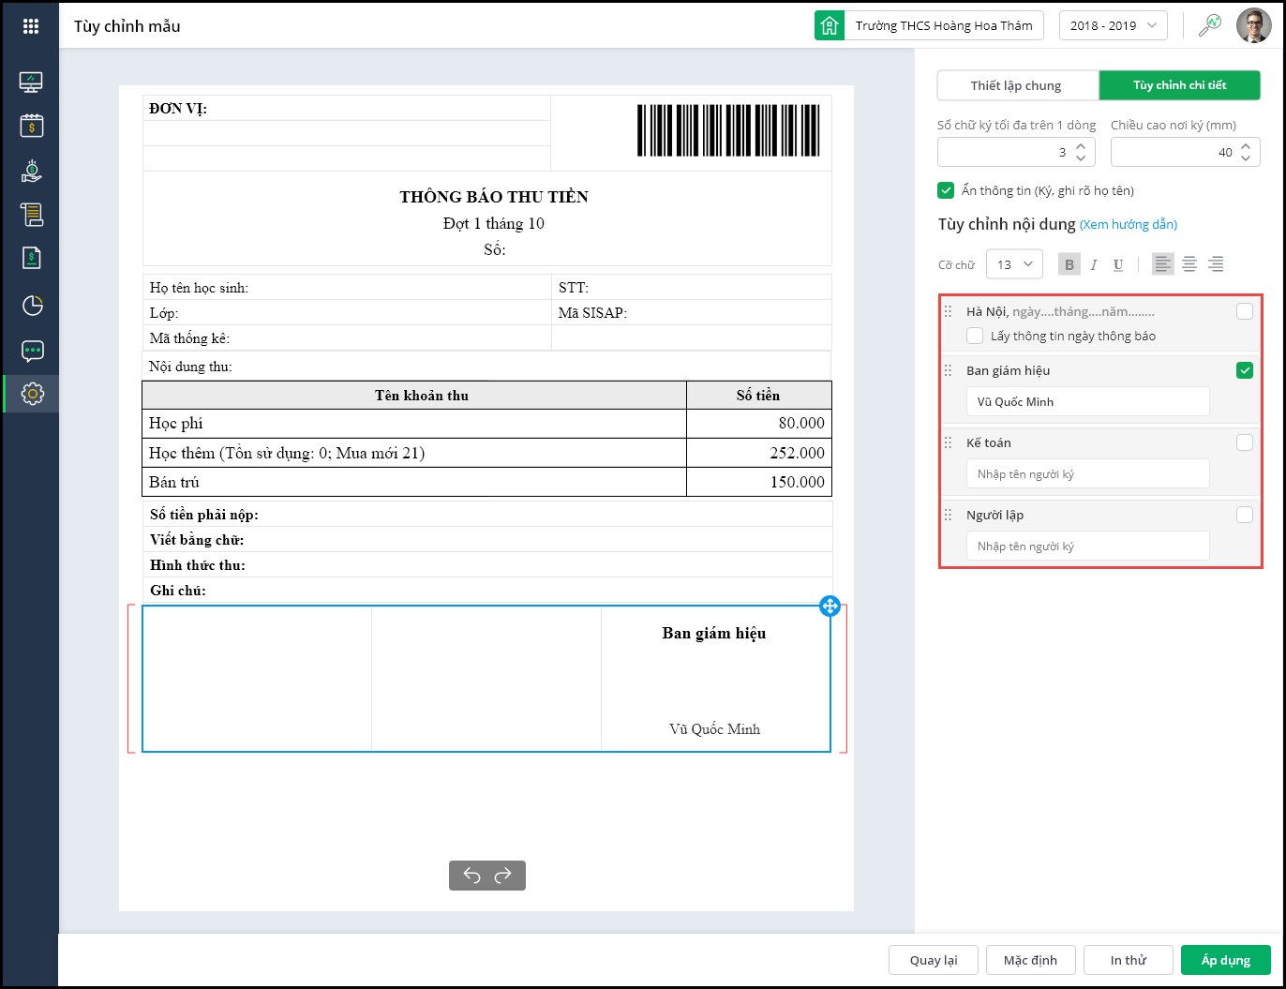Open the monitor dashboard sidebar icon
The height and width of the screenshot is (989, 1286).
pyautogui.click(x=32, y=82)
